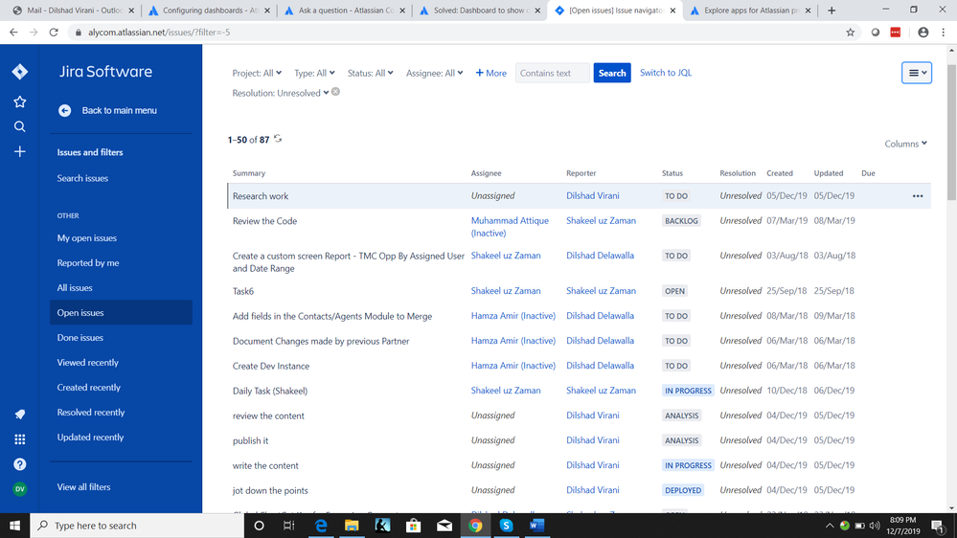This screenshot has width=957, height=538.
Task: Open starred items in the sidebar
Action: [x=19, y=101]
